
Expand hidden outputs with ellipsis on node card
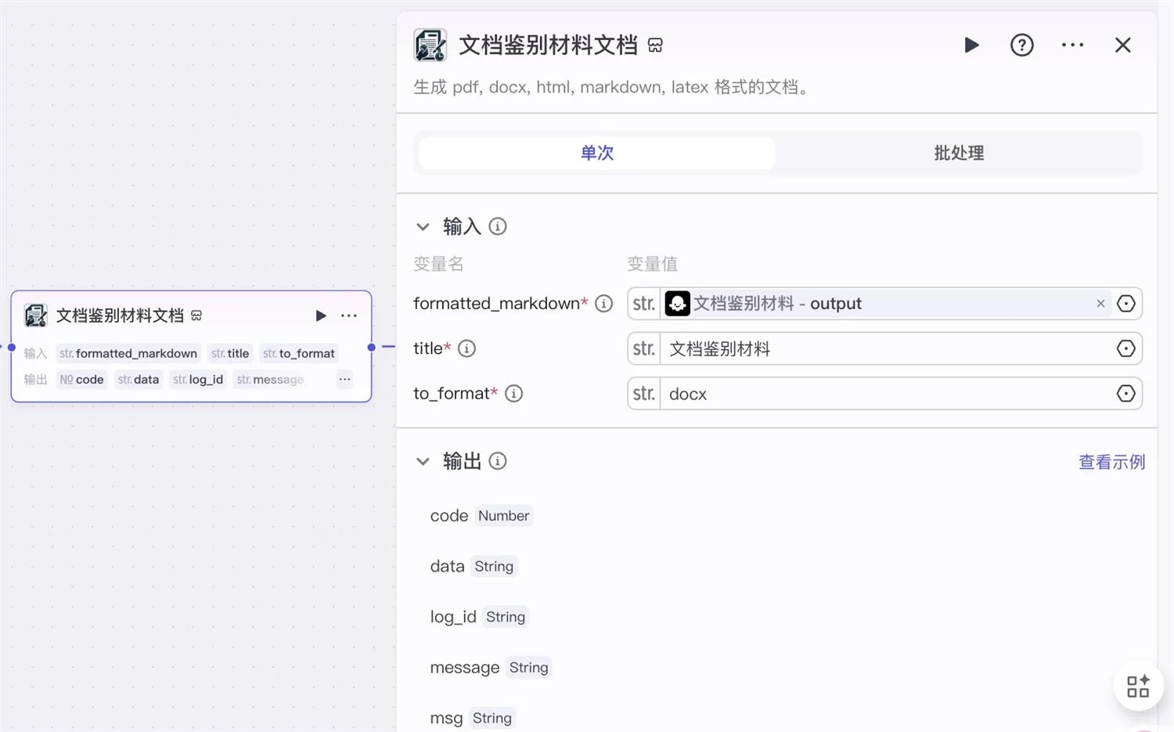(344, 379)
